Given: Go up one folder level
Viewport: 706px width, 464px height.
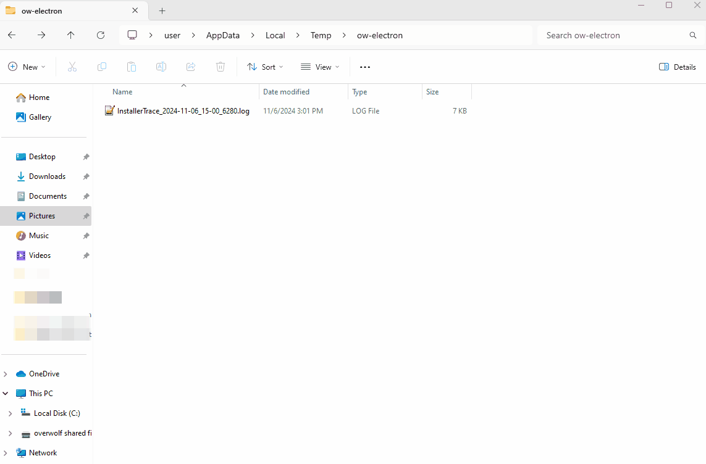Looking at the screenshot, I should tap(70, 35).
